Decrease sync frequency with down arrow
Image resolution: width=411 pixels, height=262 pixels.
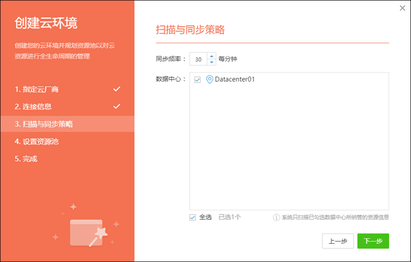pos(211,62)
